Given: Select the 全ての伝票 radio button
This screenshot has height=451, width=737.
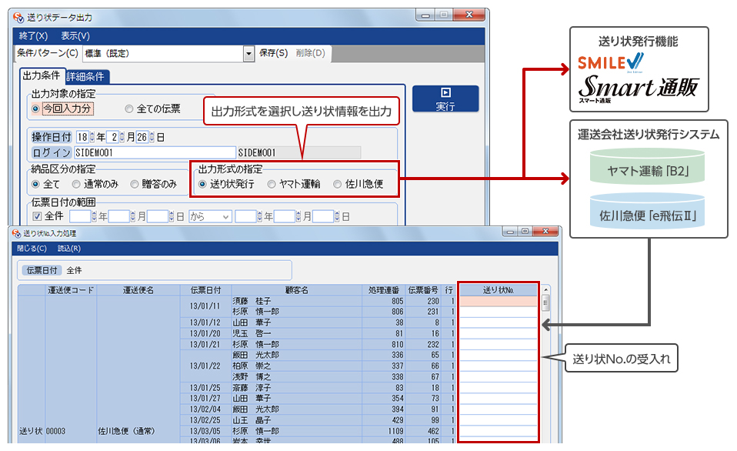Looking at the screenshot, I should [128, 109].
